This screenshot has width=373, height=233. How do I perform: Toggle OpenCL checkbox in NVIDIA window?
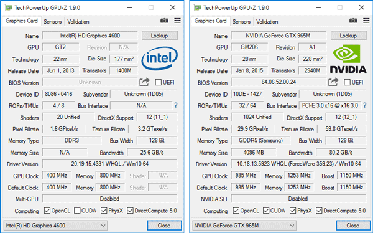tap(236, 211)
